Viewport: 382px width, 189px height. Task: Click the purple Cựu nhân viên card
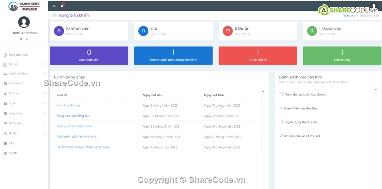pos(89,56)
